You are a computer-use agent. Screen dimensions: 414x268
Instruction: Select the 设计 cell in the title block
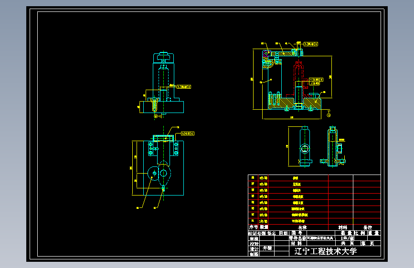tap(254, 249)
